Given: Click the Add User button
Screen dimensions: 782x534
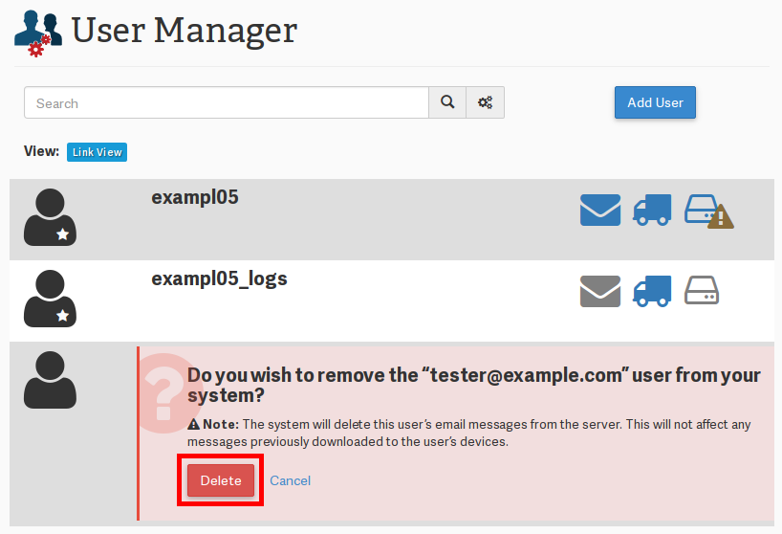Looking at the screenshot, I should click(655, 102).
